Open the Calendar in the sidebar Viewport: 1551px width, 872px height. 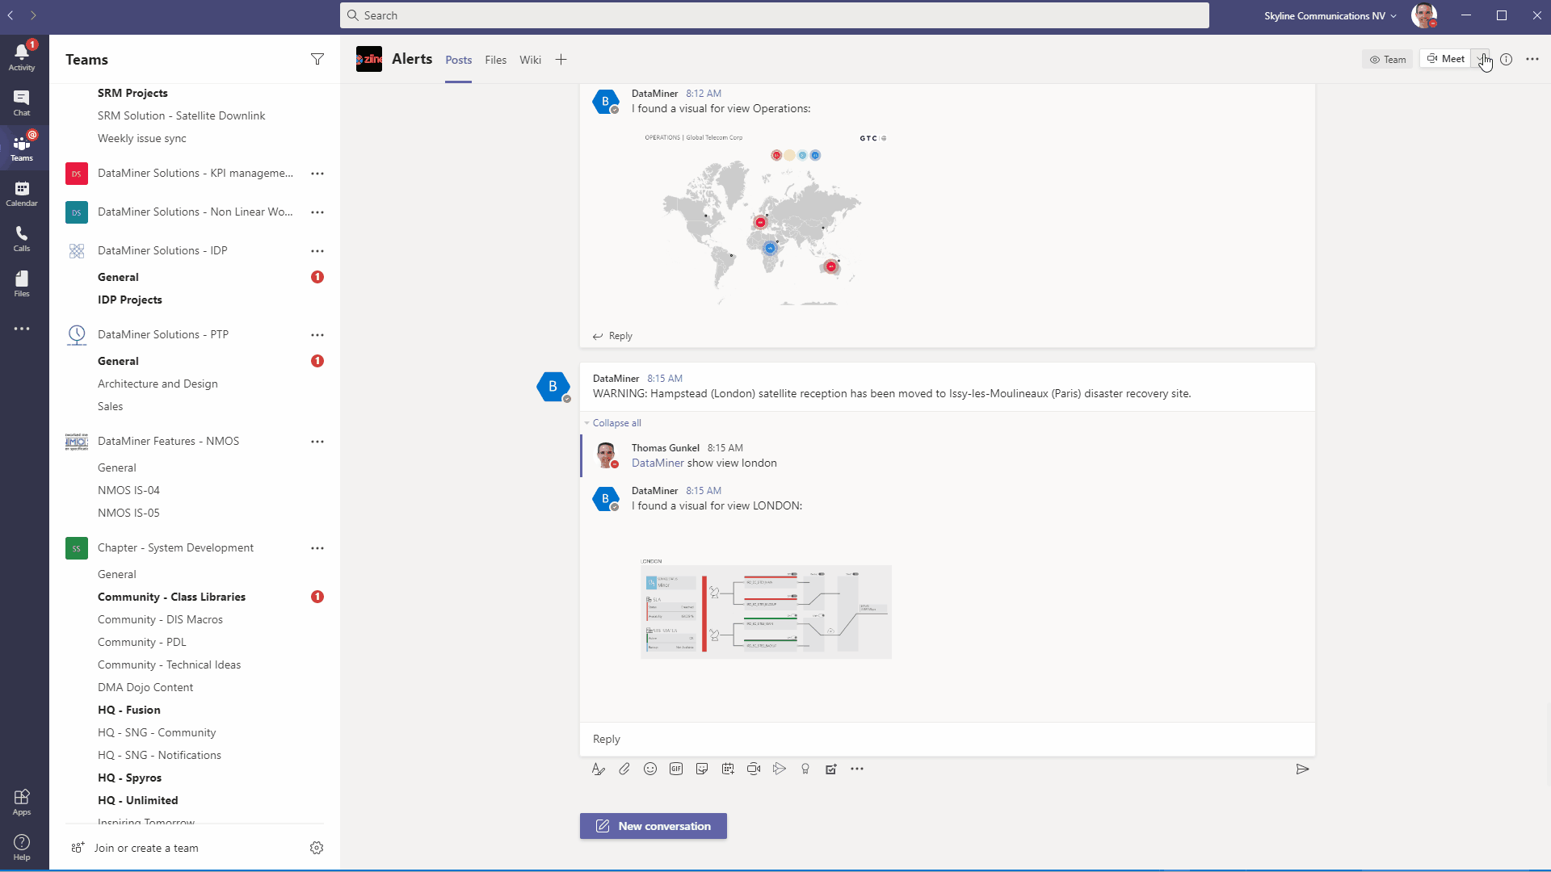[22, 192]
